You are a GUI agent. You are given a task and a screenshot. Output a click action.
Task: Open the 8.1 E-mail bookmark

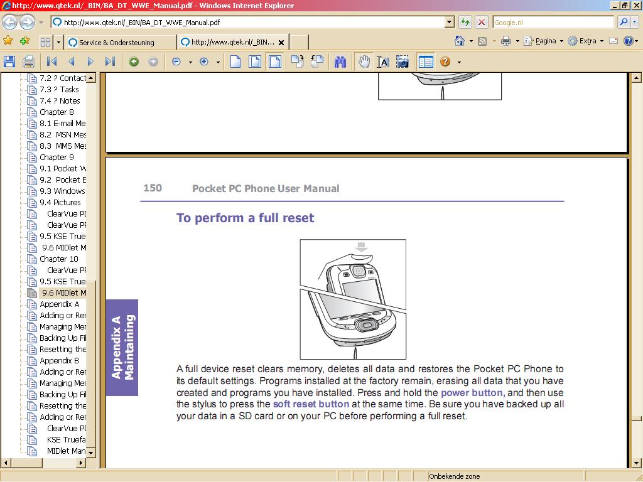(x=62, y=123)
